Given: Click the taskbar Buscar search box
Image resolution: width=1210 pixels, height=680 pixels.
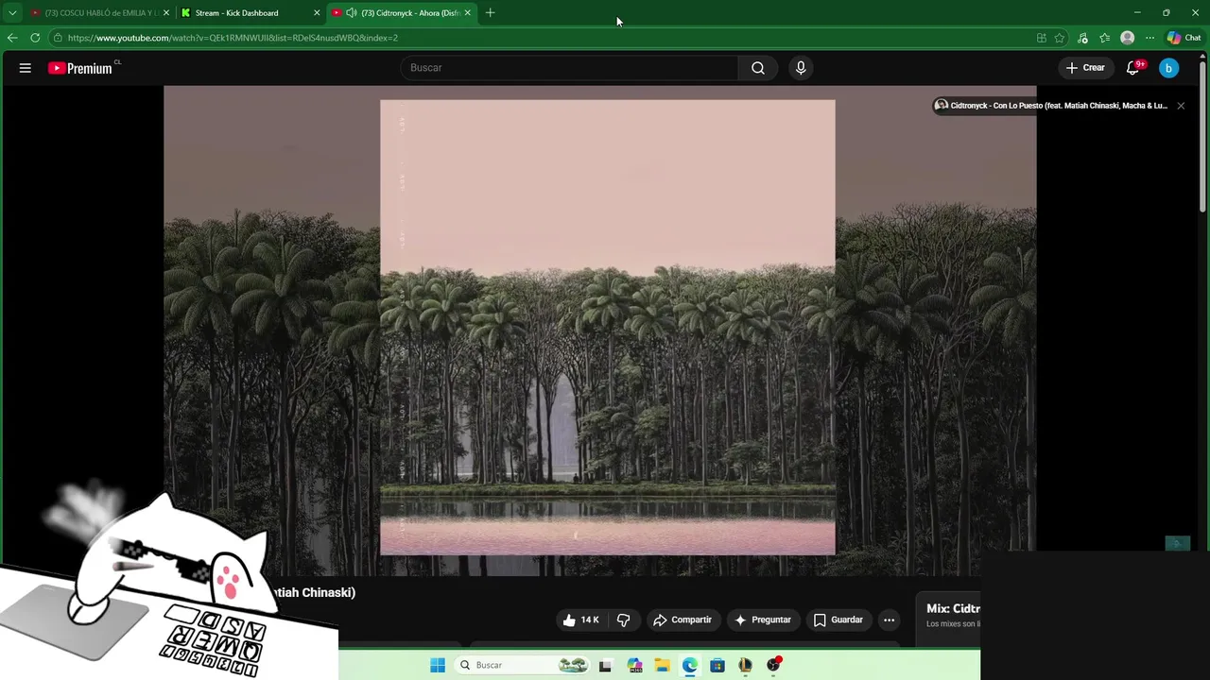Looking at the screenshot, I should (x=521, y=665).
